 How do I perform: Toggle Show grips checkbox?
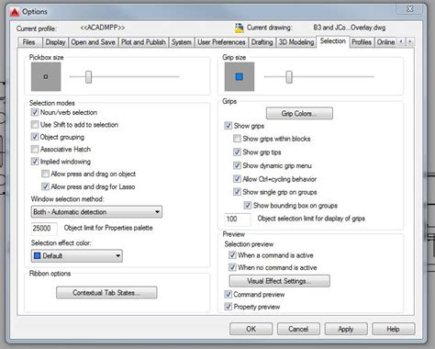click(229, 126)
